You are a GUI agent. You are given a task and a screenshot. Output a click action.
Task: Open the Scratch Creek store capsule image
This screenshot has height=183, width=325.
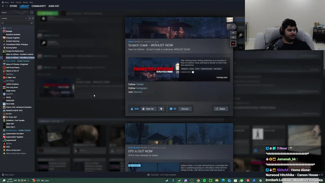[x=154, y=69]
